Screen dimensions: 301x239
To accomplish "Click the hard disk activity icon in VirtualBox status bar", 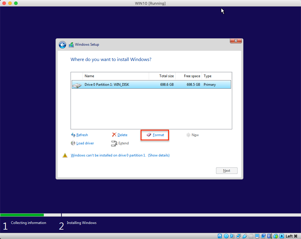I will coord(220,236).
